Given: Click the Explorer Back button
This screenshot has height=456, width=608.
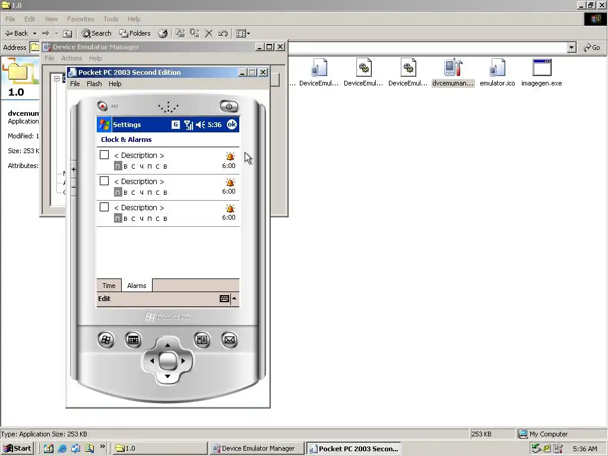Looking at the screenshot, I should 17,33.
